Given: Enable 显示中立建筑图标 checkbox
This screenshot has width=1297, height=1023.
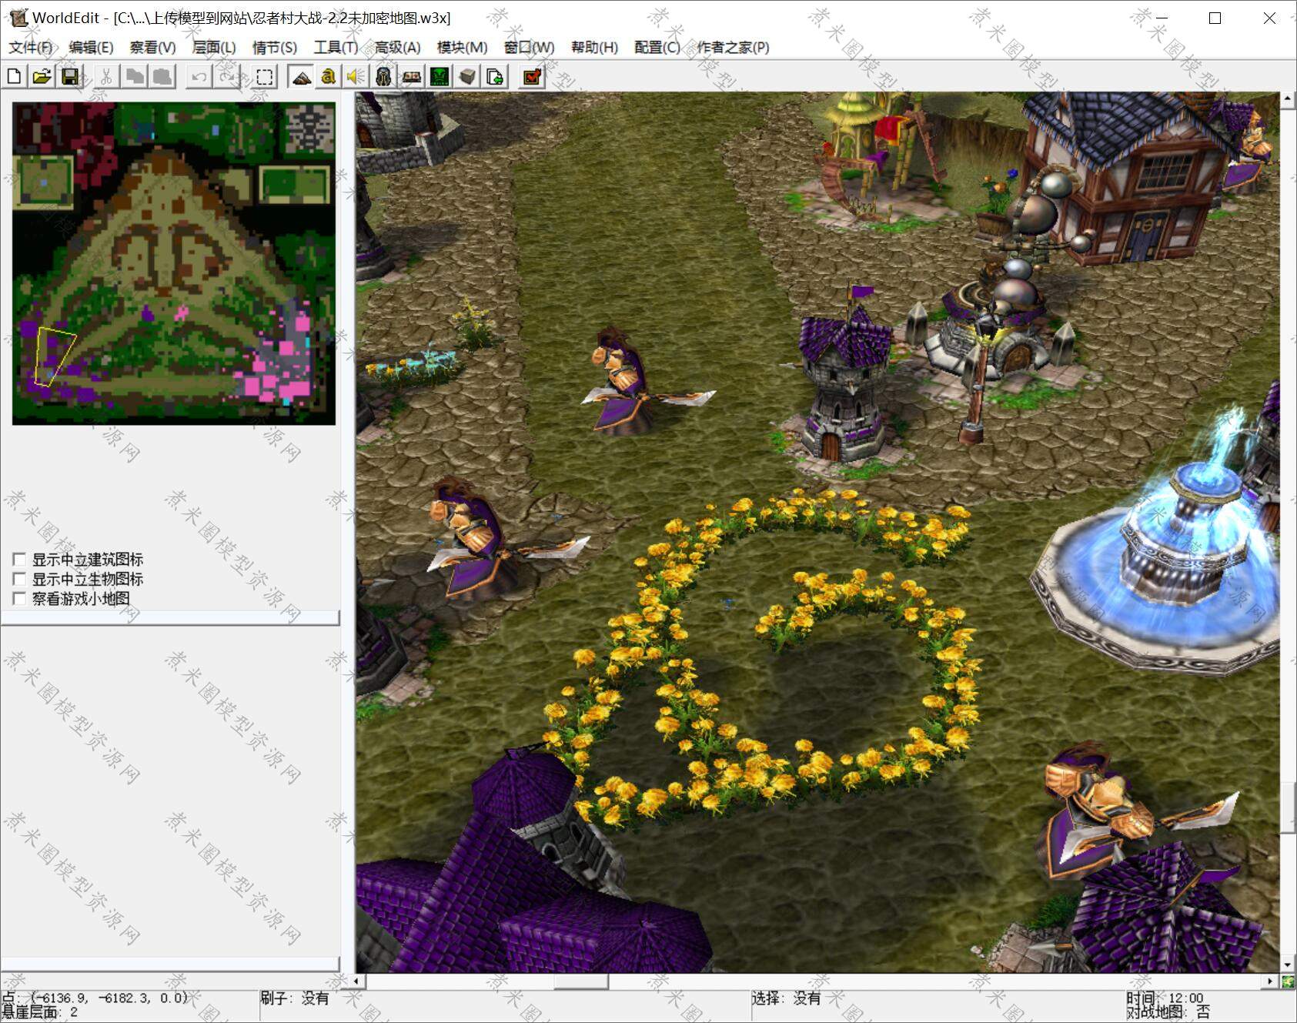Looking at the screenshot, I should tap(20, 560).
